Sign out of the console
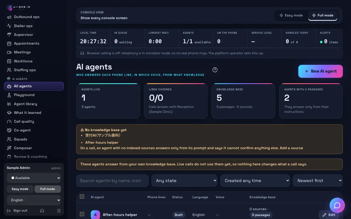This screenshot has height=219, width=351. pyautogui.click(x=17, y=211)
